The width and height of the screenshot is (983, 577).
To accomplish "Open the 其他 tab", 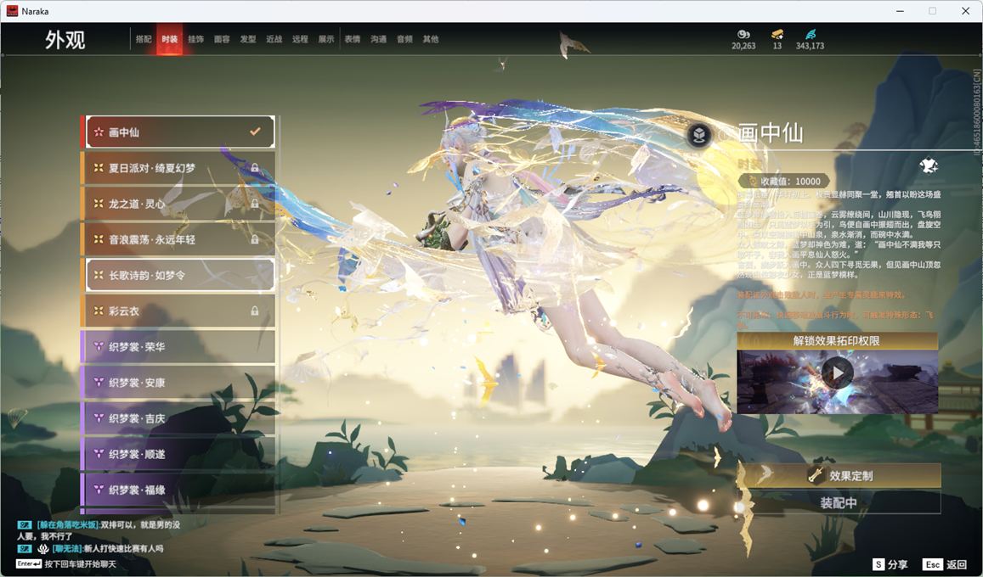I will pos(431,39).
